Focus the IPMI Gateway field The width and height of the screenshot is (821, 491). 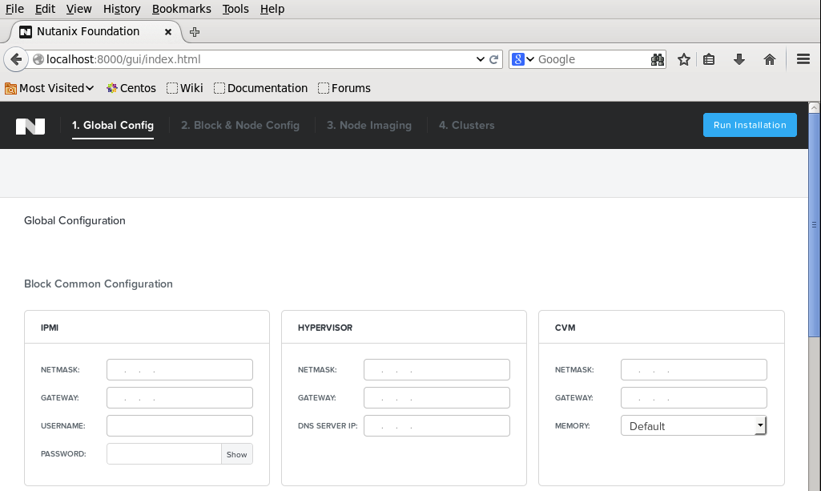pyautogui.click(x=179, y=398)
